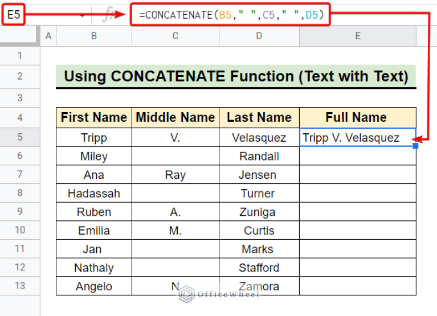Select the cell containing Jan

(94, 249)
